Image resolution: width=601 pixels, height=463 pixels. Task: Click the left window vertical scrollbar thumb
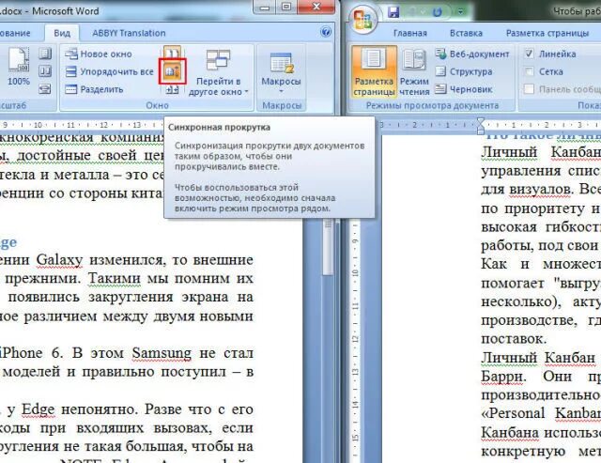(328, 247)
